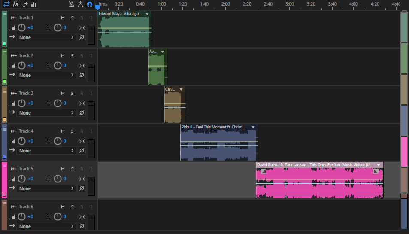Click the Track 6 name label
Screen dimensions: 409x234
pyautogui.click(x=26, y=207)
